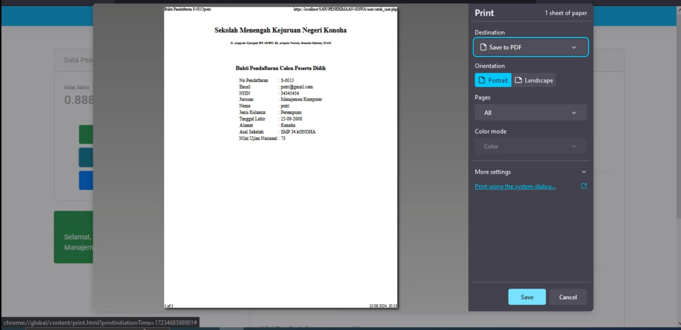Image resolution: width=681 pixels, height=330 pixels.
Task: Click the '1 of 1' page footer
Action: pyautogui.click(x=169, y=306)
